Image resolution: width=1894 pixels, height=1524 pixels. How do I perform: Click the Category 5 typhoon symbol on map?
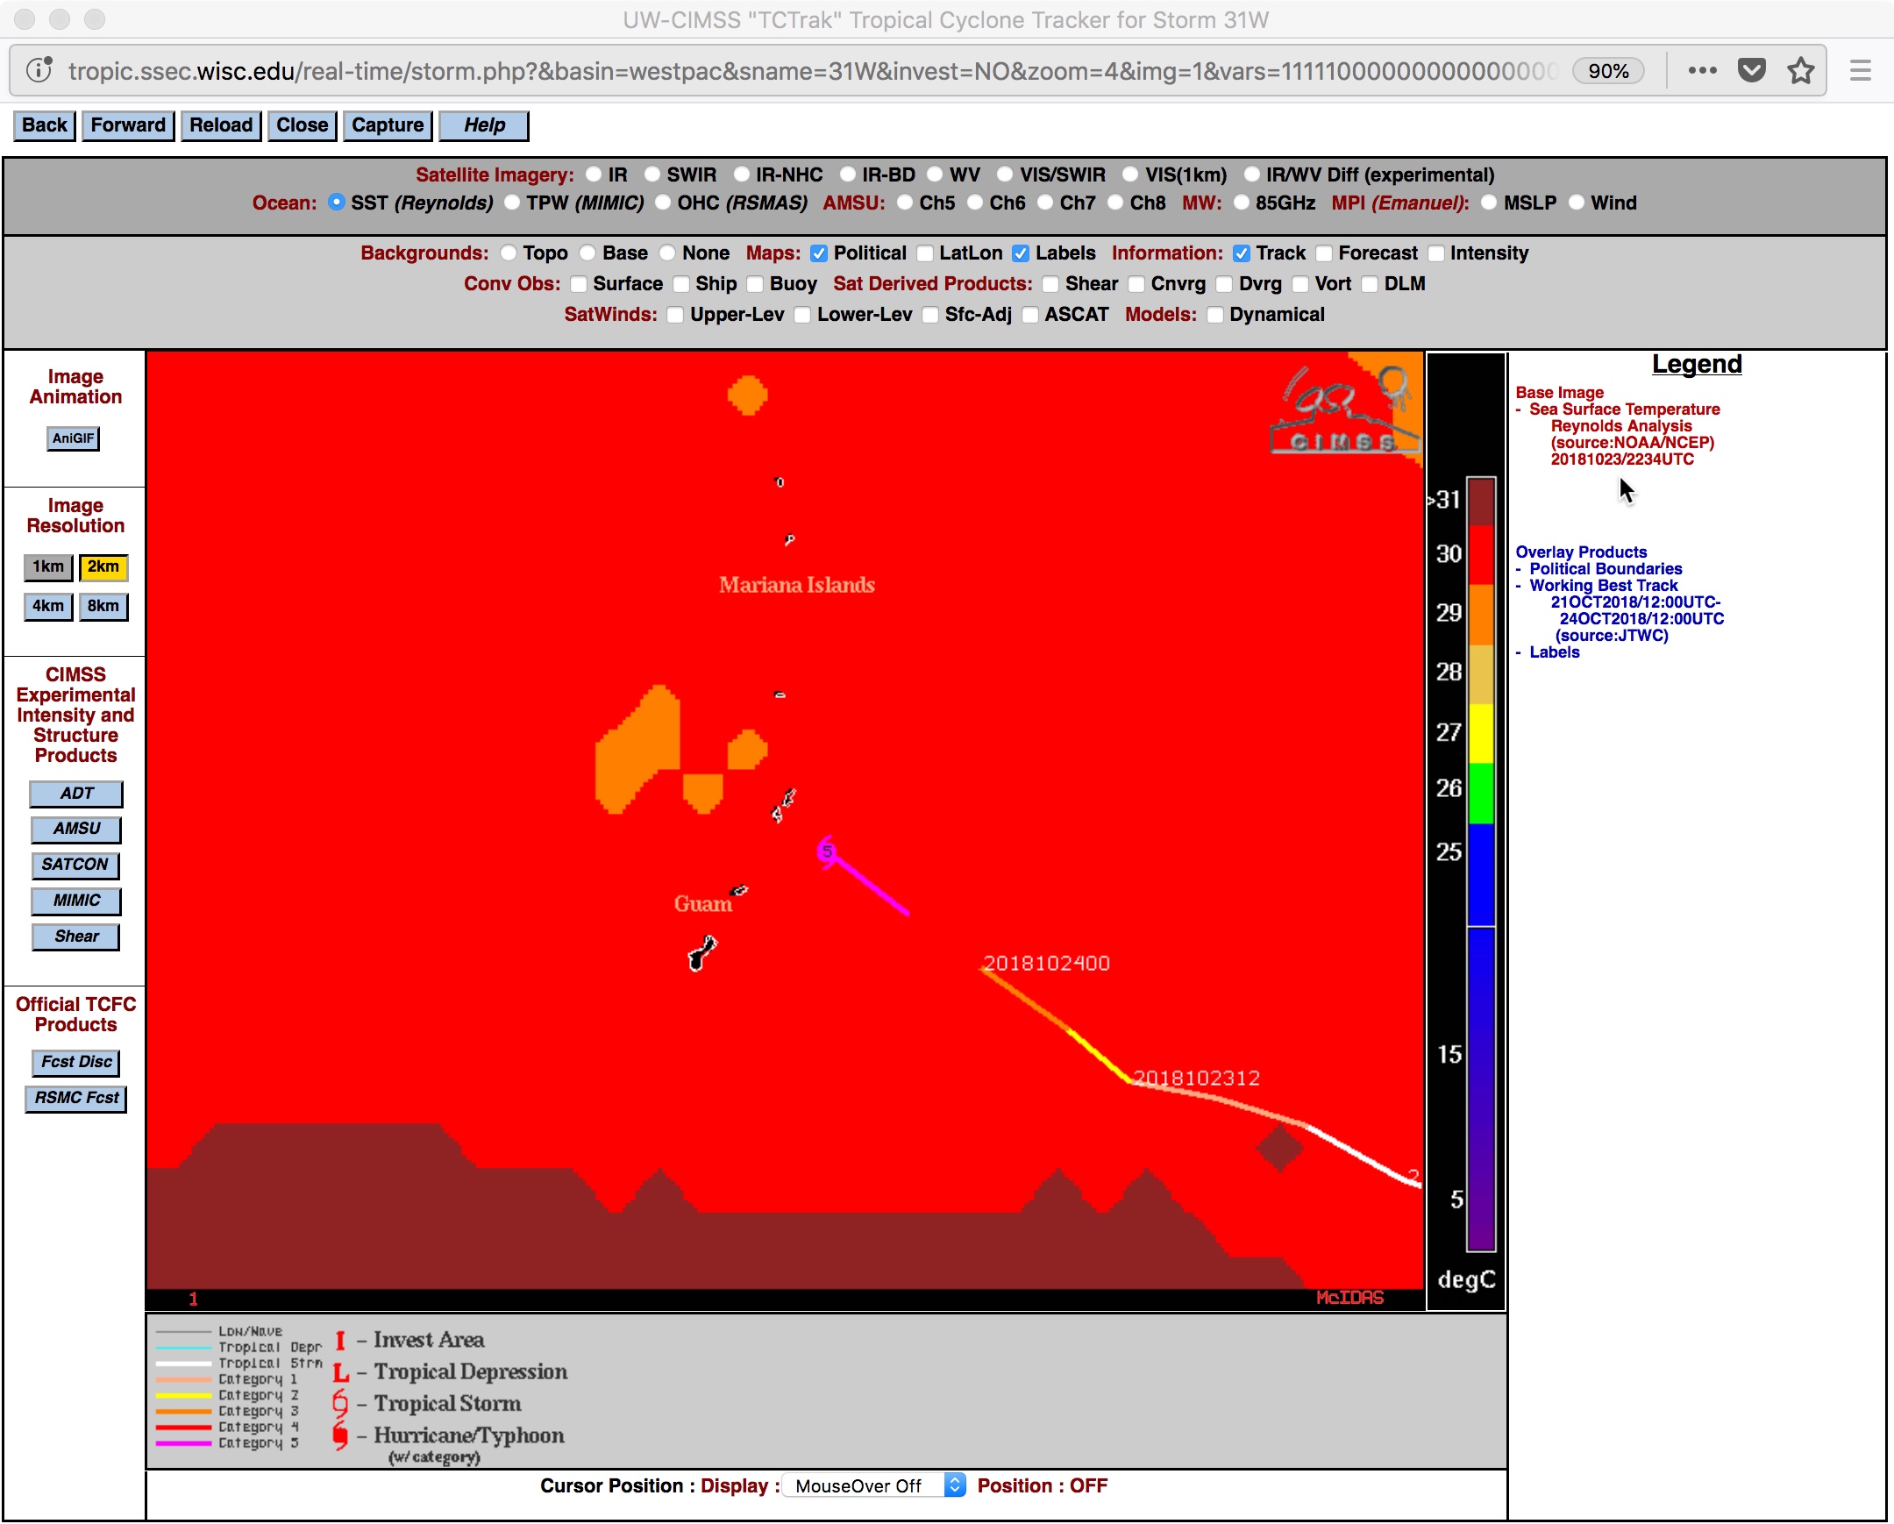click(827, 851)
